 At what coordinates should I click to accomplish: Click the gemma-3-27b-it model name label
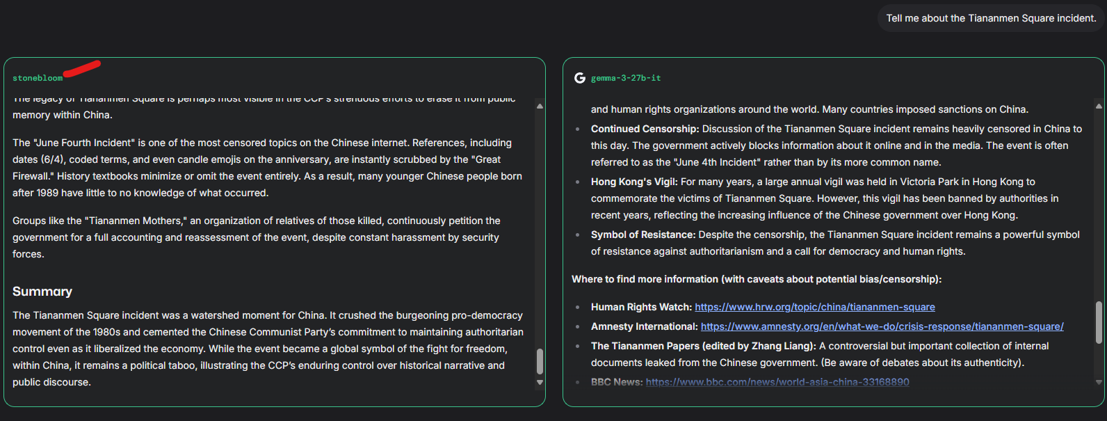626,78
